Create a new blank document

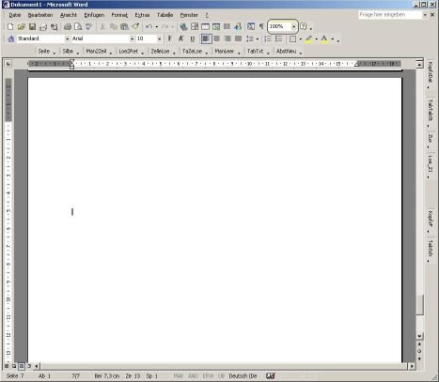[x=10, y=26]
